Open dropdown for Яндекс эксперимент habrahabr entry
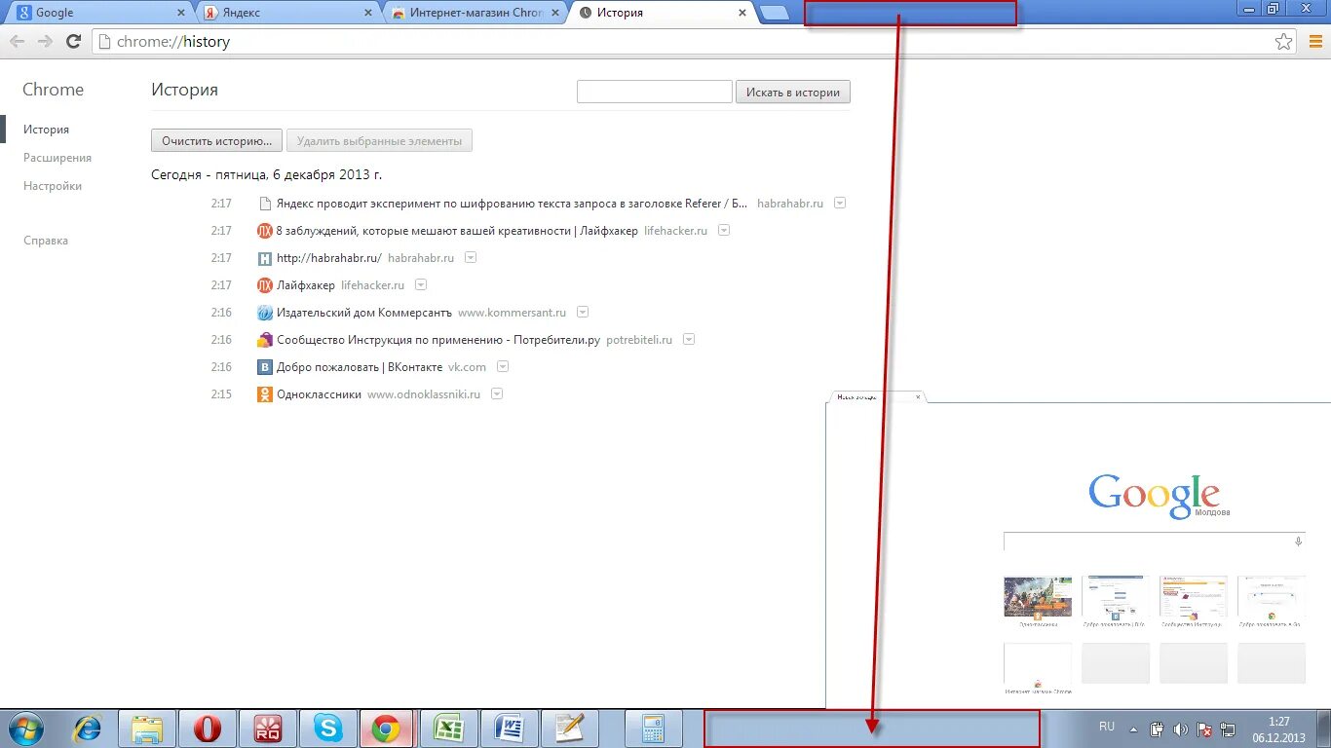This screenshot has width=1331, height=748. (x=840, y=204)
